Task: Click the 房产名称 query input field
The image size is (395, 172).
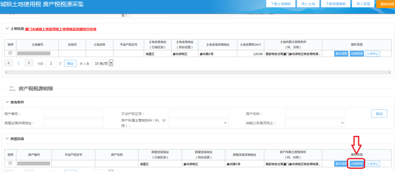Action: 315,114
